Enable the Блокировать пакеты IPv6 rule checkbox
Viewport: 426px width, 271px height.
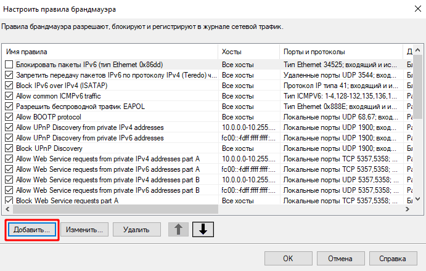pos(9,65)
